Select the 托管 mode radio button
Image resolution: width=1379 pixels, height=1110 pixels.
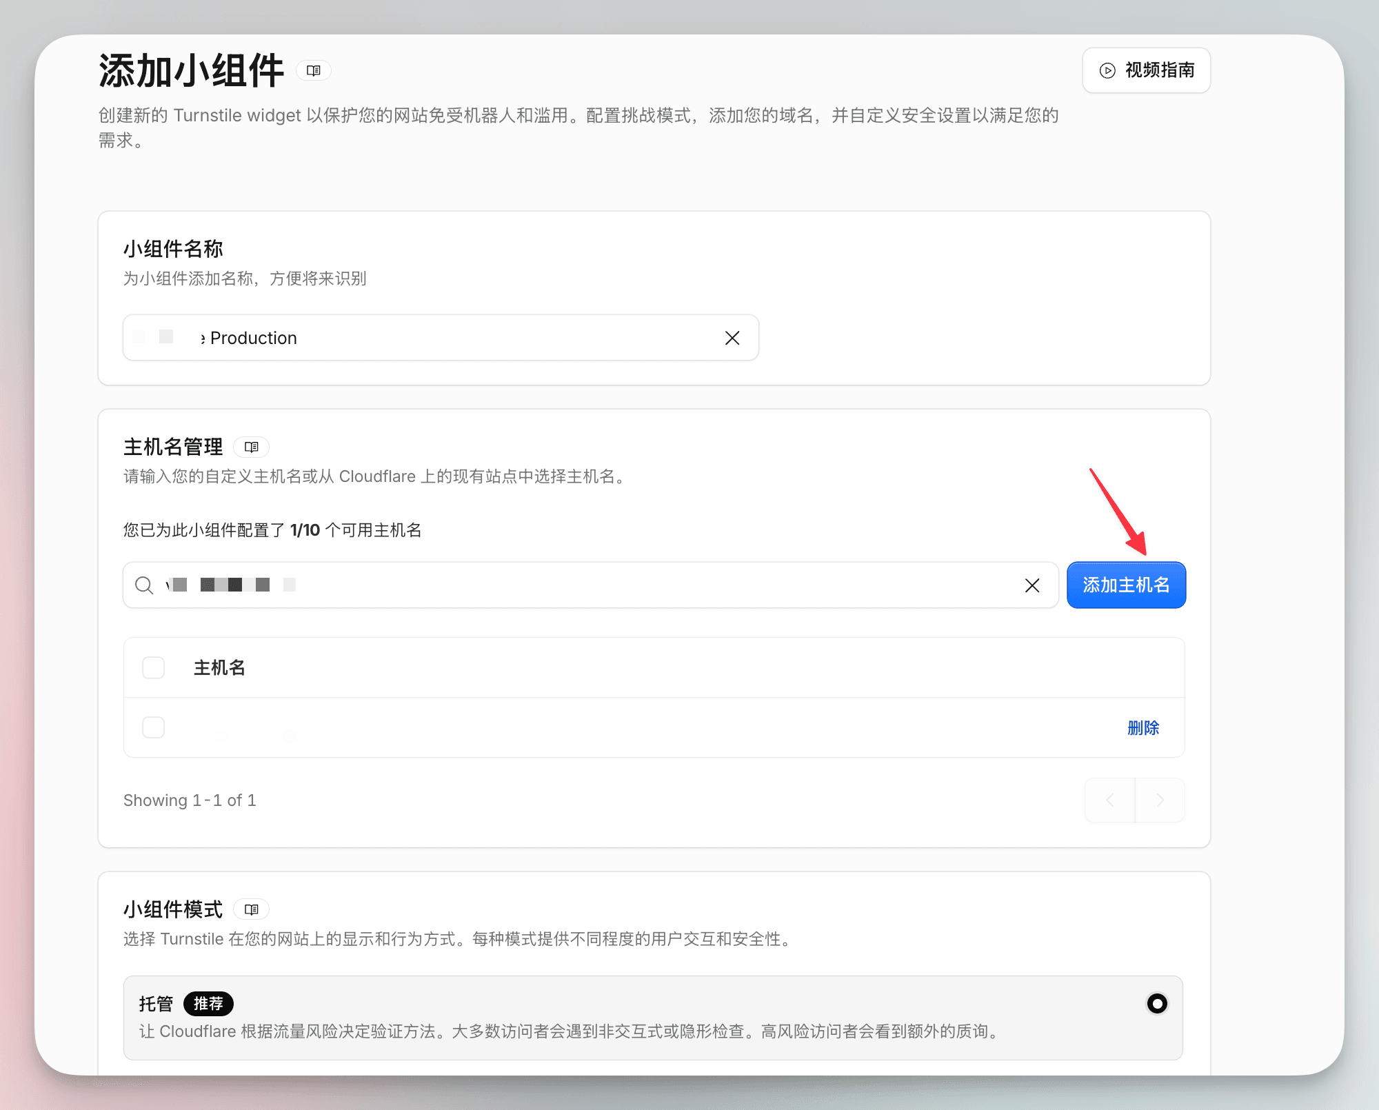(x=1157, y=1003)
